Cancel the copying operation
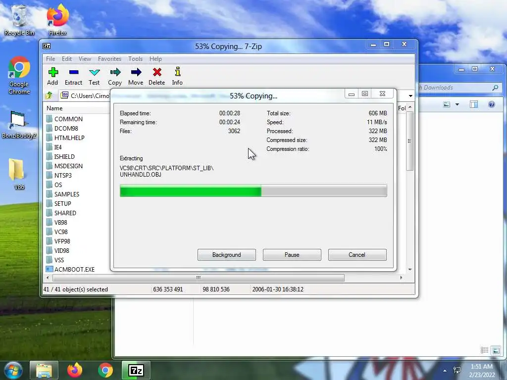 (x=357, y=255)
